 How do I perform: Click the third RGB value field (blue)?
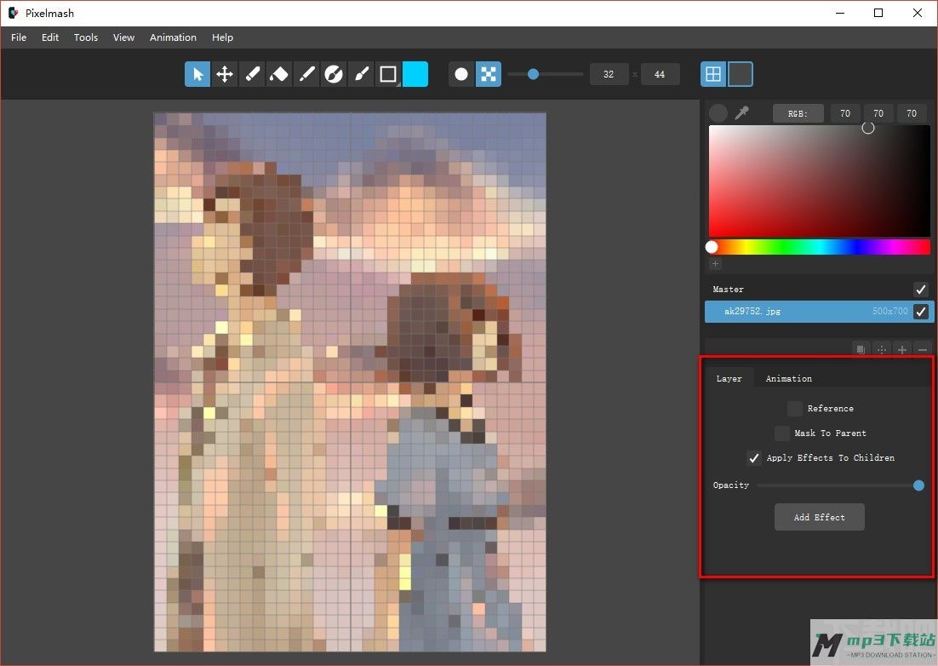tap(911, 113)
